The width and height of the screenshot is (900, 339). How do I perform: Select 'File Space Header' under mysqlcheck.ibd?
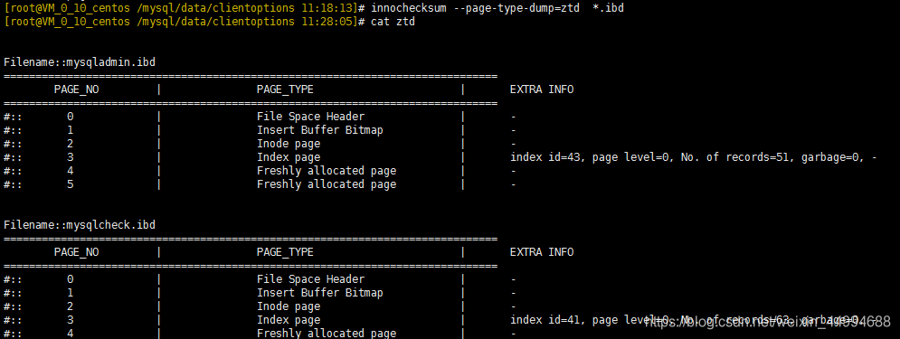pos(310,279)
